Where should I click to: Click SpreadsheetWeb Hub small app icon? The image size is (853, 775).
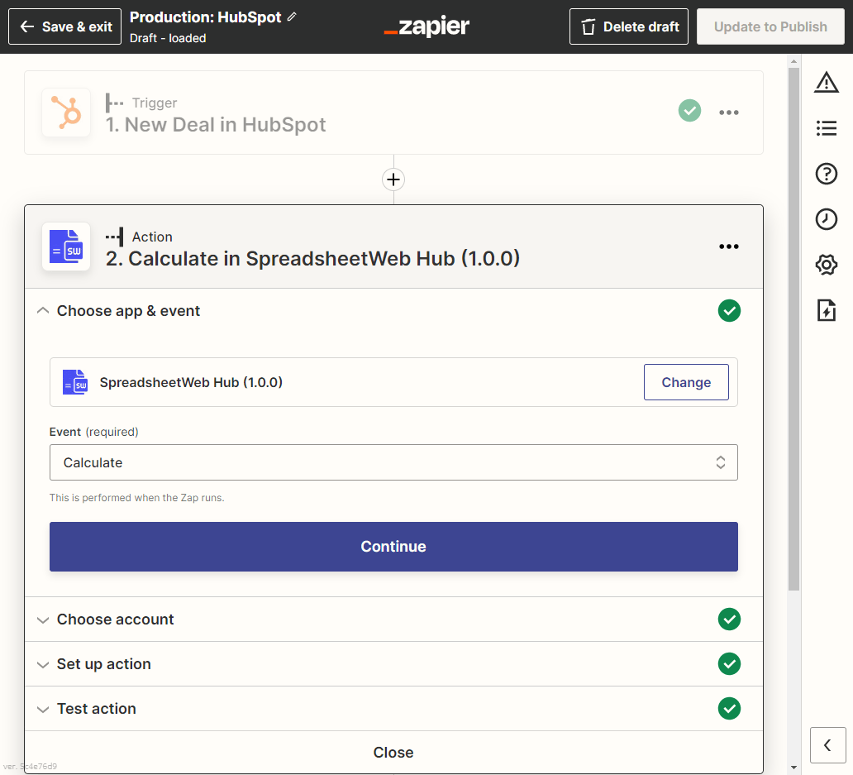(75, 382)
